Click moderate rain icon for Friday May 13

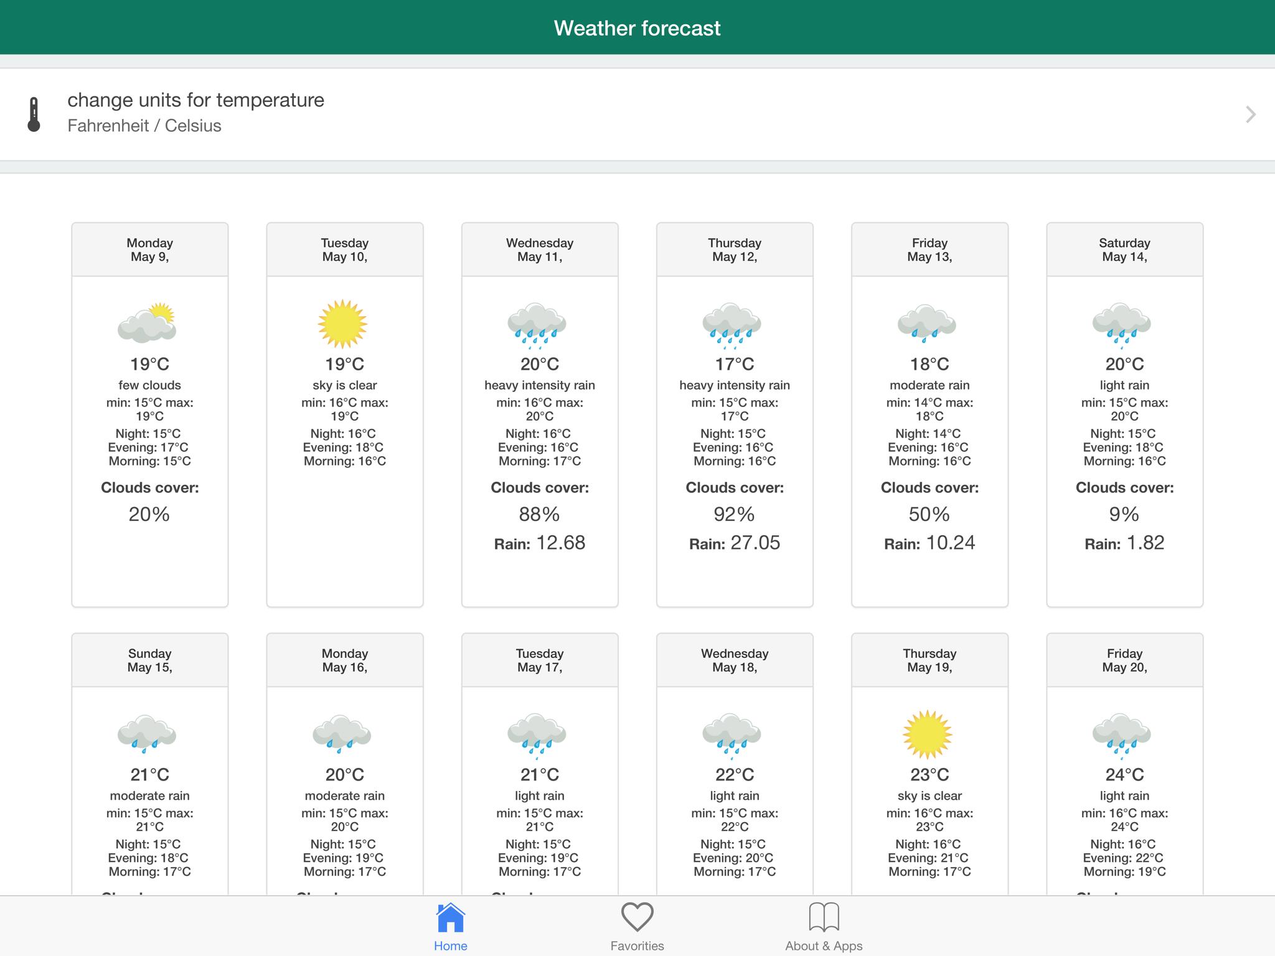coord(926,324)
